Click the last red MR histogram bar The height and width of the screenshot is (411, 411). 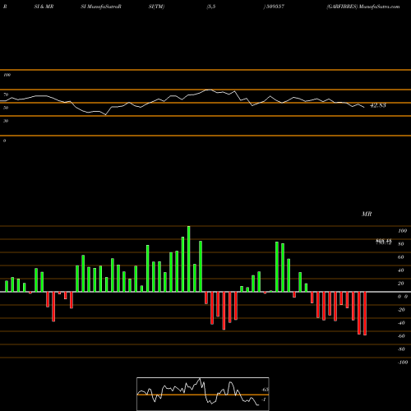click(x=365, y=313)
